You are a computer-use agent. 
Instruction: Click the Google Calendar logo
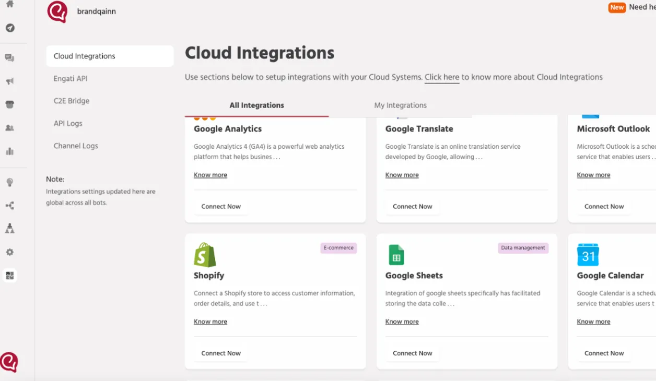(x=588, y=255)
